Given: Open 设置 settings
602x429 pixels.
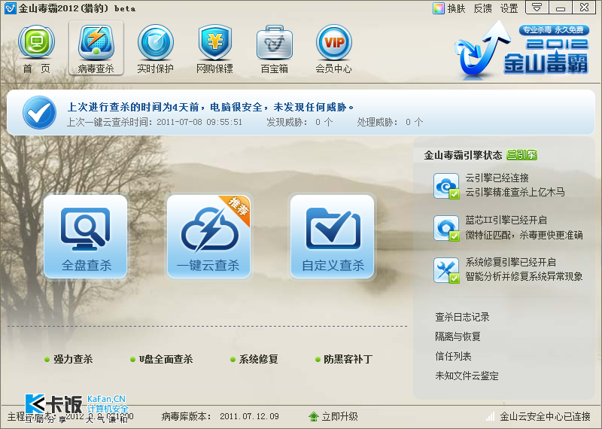Looking at the screenshot, I should [509, 8].
